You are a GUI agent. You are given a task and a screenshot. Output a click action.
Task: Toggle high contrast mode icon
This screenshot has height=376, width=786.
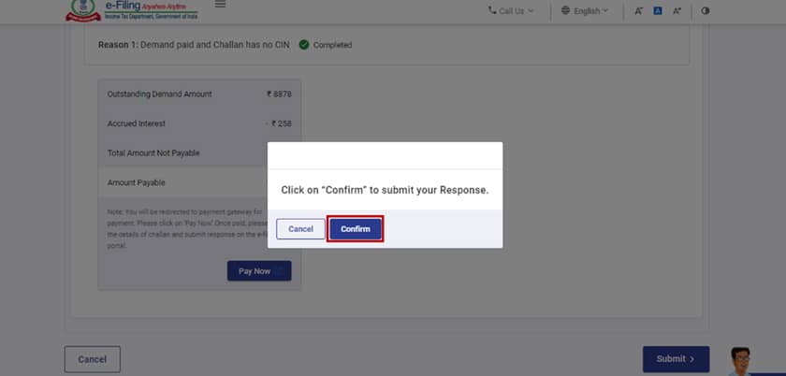pos(706,10)
